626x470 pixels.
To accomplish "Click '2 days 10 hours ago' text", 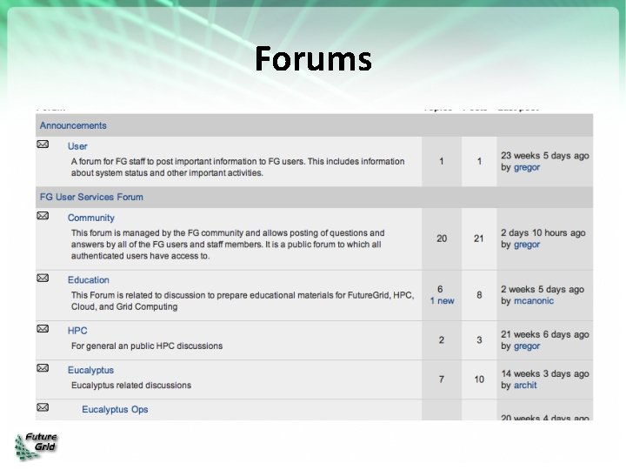I will pos(543,233).
